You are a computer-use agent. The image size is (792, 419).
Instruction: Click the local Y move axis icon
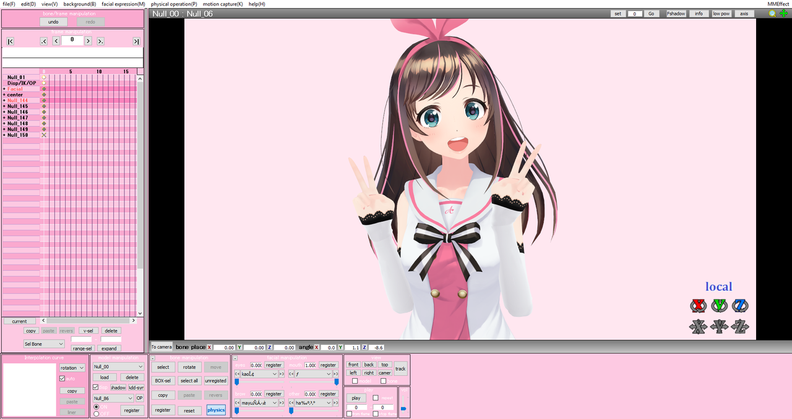[x=719, y=327]
